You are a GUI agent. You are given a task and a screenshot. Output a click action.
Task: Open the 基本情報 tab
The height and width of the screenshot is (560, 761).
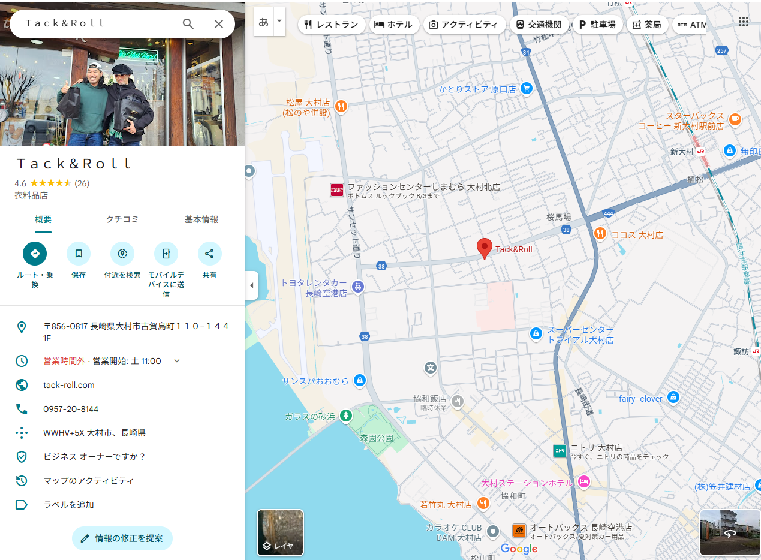tap(201, 219)
